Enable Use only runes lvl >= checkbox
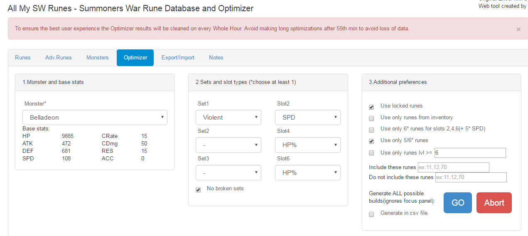The width and height of the screenshot is (528, 236). (x=371, y=153)
